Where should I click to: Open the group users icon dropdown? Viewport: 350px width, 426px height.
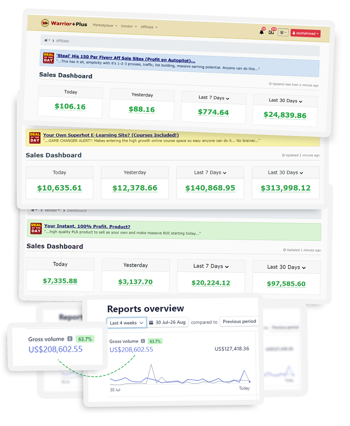(x=283, y=32)
